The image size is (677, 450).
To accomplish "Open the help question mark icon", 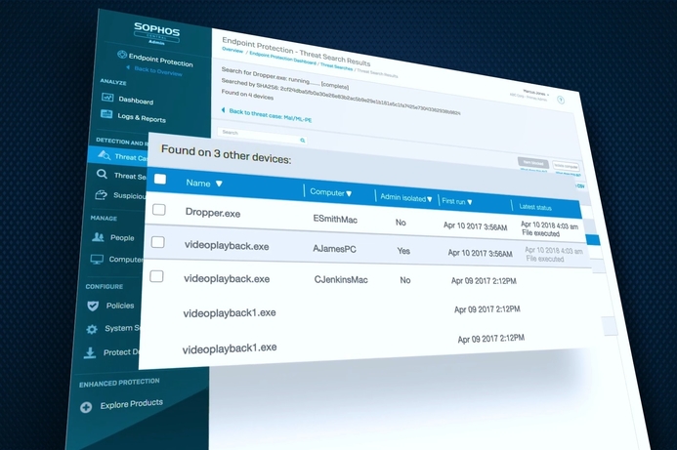I will pos(561,101).
